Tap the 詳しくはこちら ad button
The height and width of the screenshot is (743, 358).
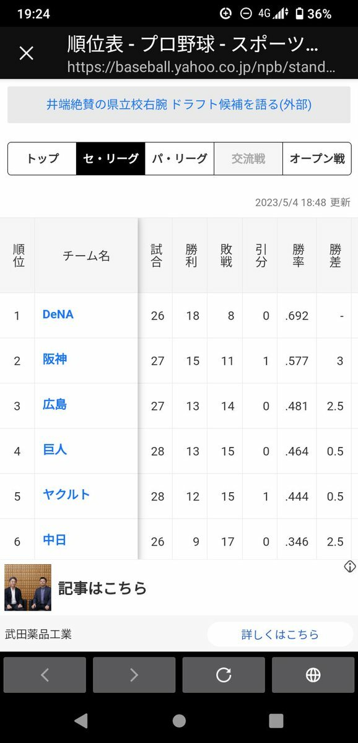coord(280,635)
